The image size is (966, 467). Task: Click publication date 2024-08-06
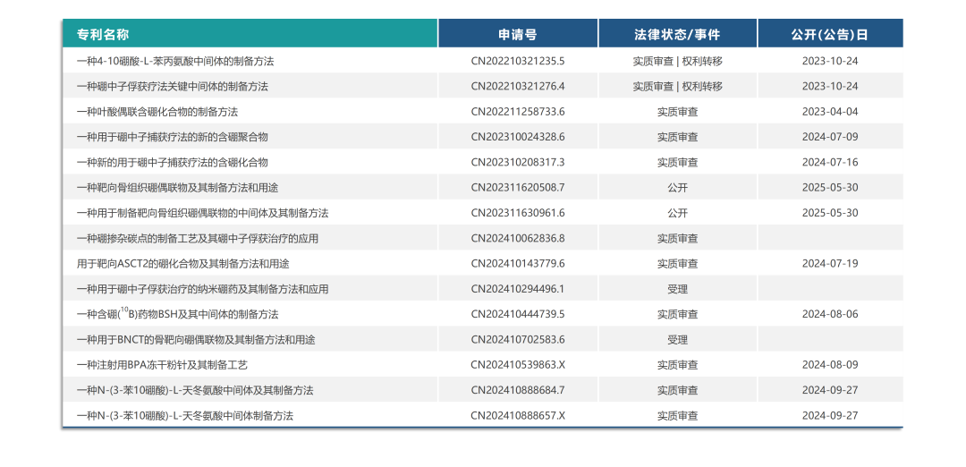click(830, 314)
